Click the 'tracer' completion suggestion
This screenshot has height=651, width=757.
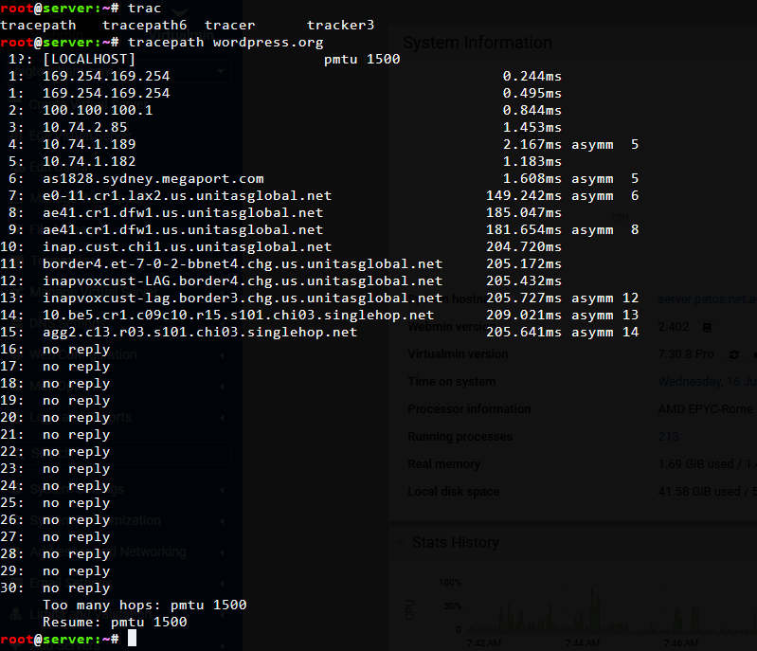[x=229, y=26]
